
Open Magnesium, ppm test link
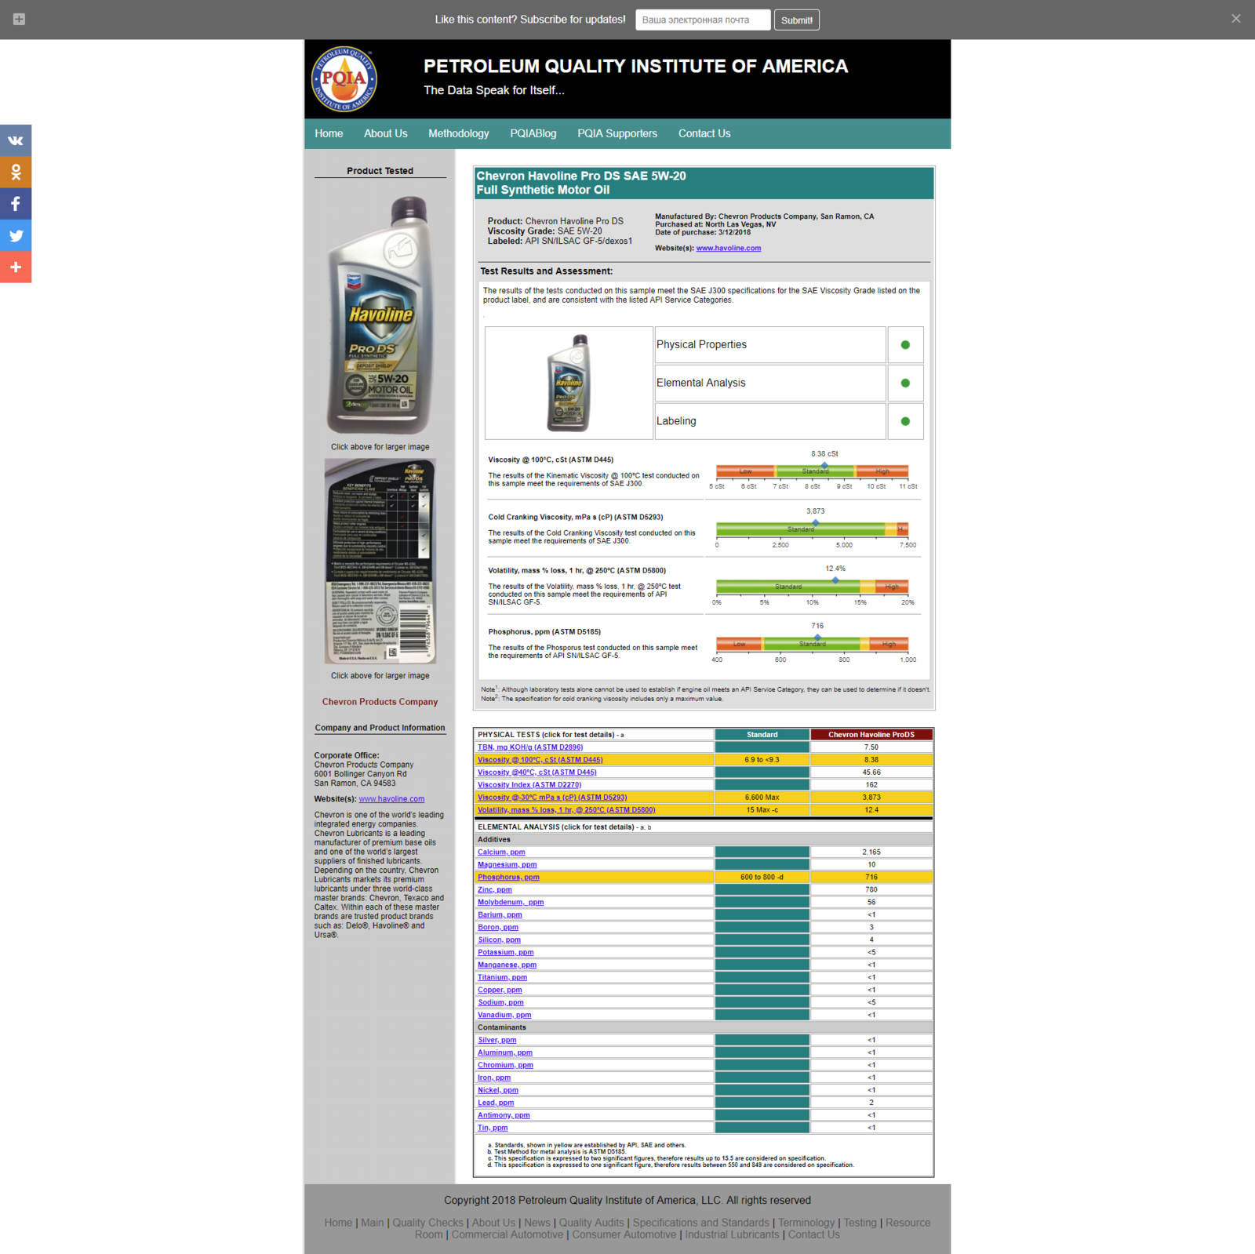507,865
